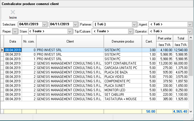This screenshot has width=194, height=121.
Task: Open the end date 04/11/2019 calendar dropdown
Action: tap(75, 24)
